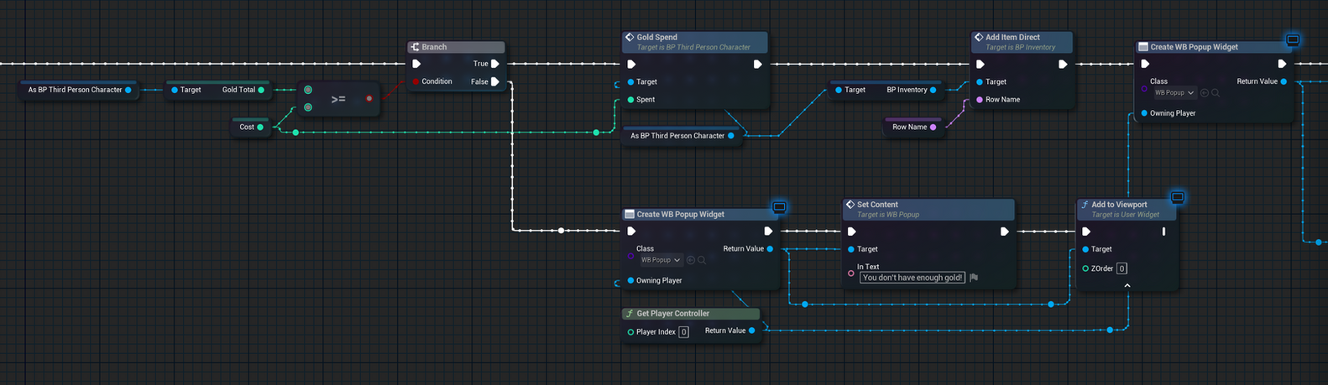Viewport: 1328px width, 385px height.
Task: Click the Player Index value field
Action: point(683,332)
